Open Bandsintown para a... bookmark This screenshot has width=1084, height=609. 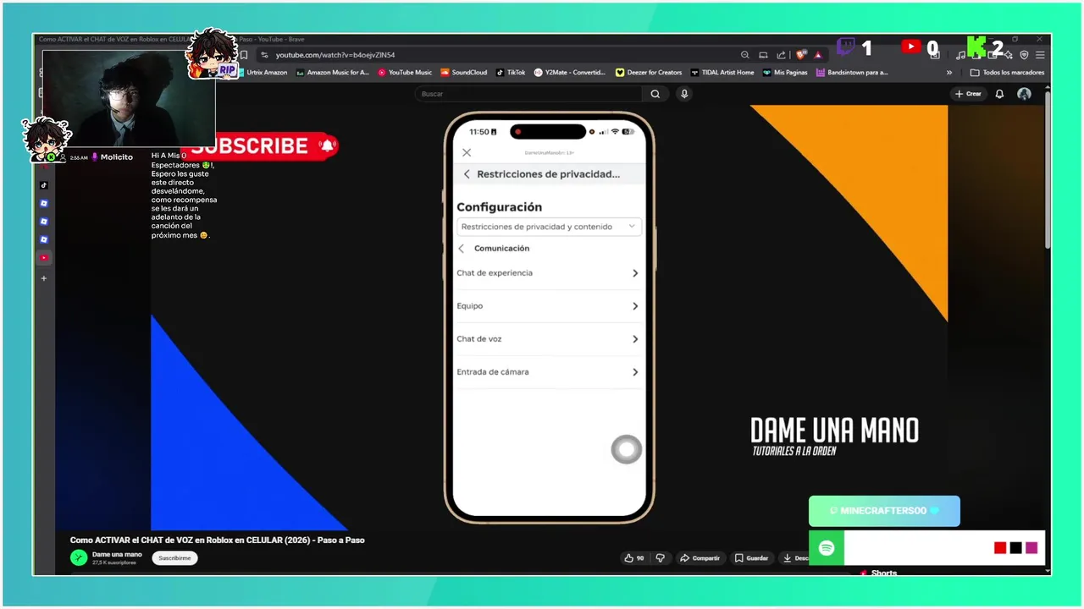[x=852, y=73]
